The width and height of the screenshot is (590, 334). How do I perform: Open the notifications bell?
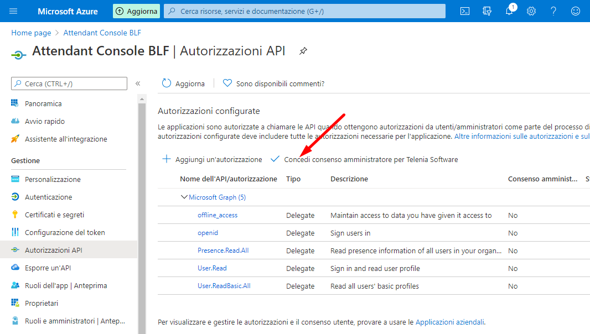click(509, 11)
